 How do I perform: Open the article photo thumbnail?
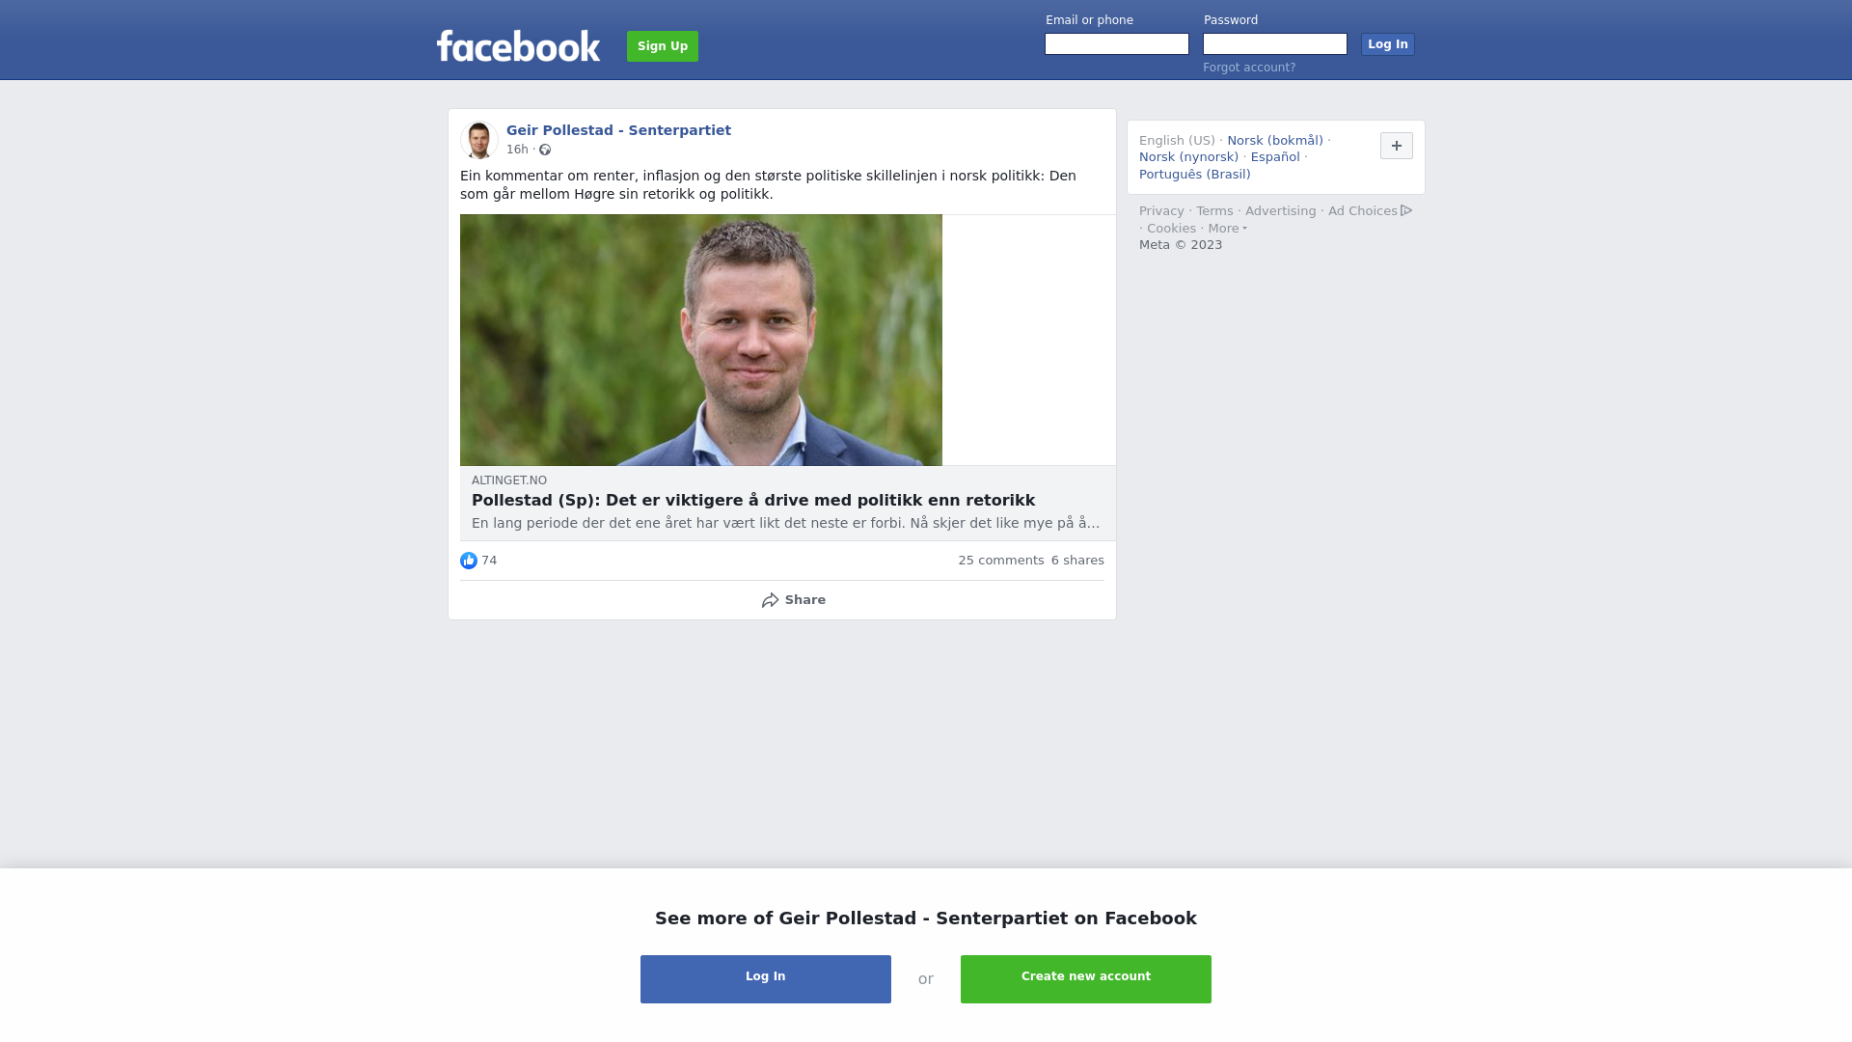point(701,340)
